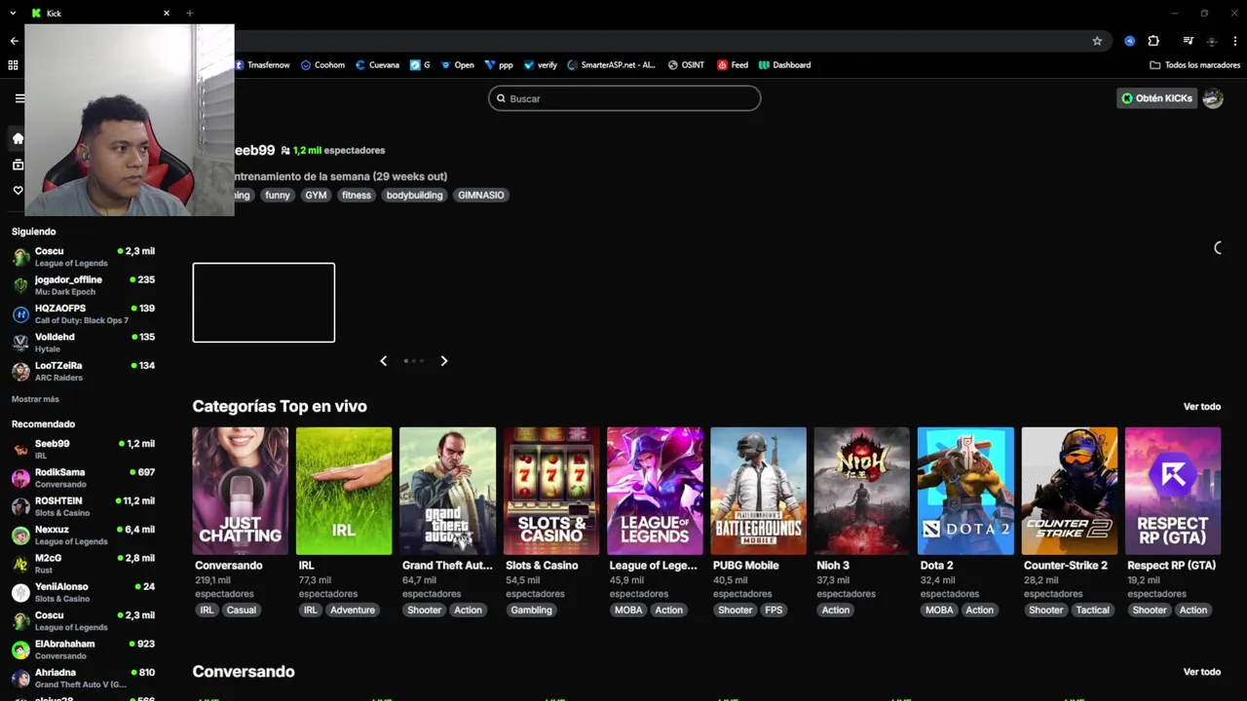Expand followed list with Mostrar más

[35, 399]
